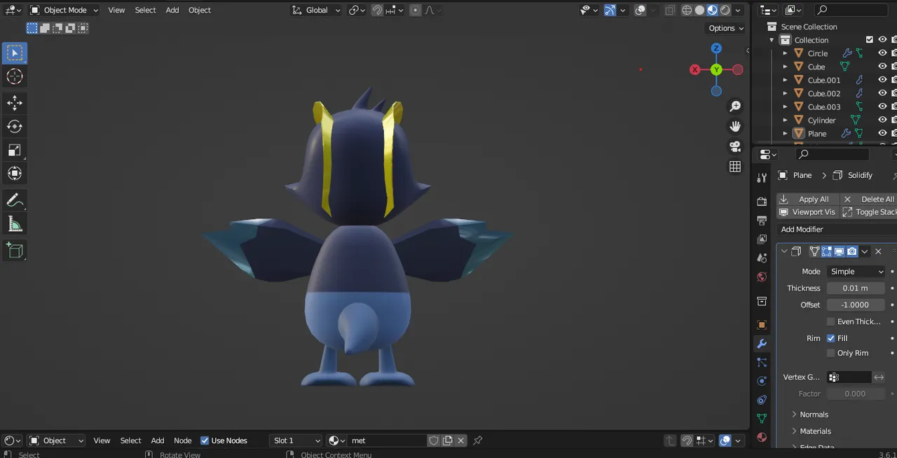Select the Transform tool
Image resolution: width=897 pixels, height=458 pixels.
click(15, 174)
